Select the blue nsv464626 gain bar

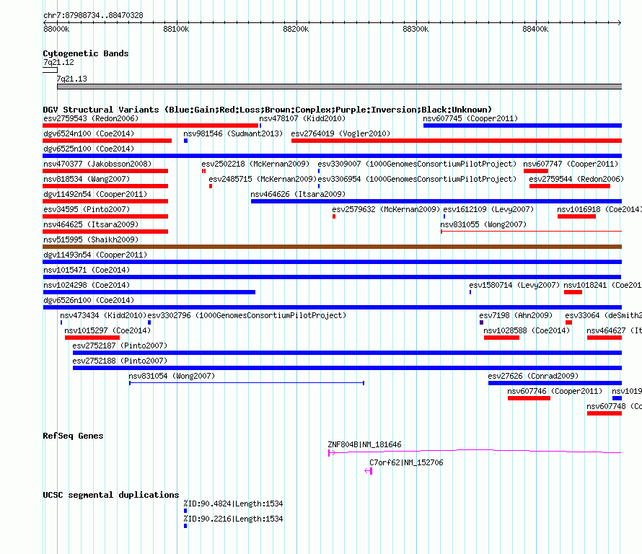(436, 201)
